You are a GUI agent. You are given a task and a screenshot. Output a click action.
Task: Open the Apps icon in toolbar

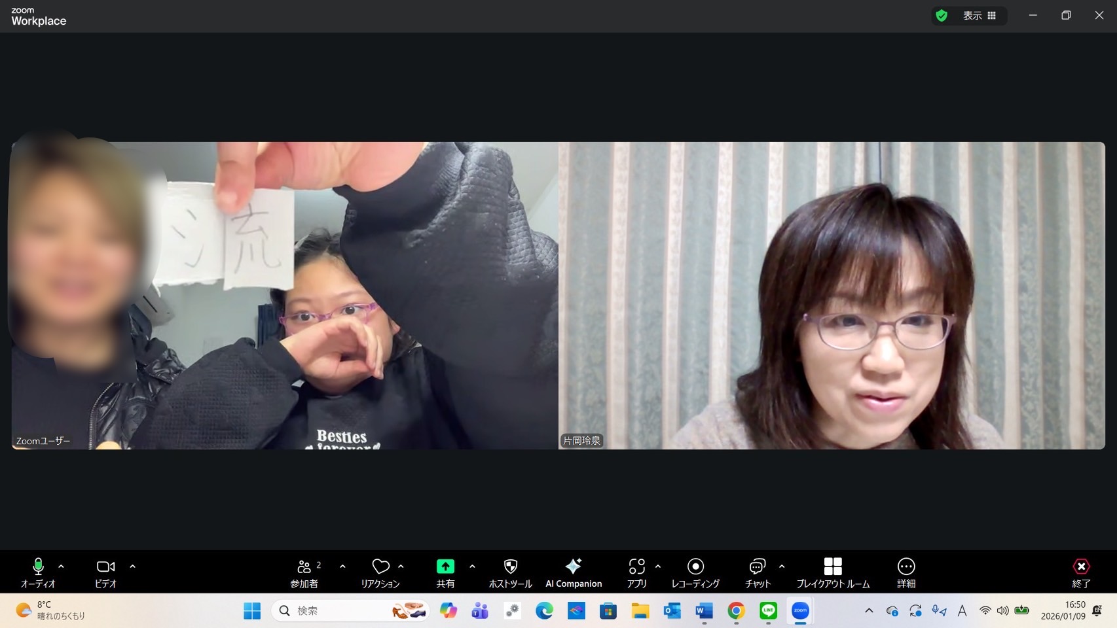[x=636, y=572]
